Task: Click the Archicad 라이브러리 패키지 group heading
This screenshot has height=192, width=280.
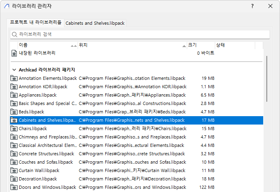Action: (x=47, y=70)
